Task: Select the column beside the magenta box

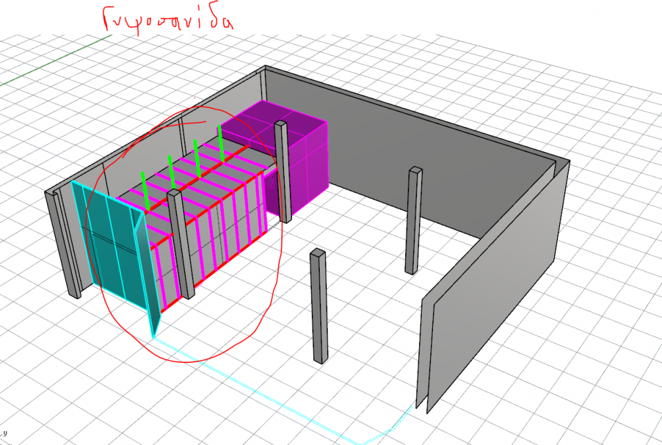Action: pyautogui.click(x=283, y=172)
